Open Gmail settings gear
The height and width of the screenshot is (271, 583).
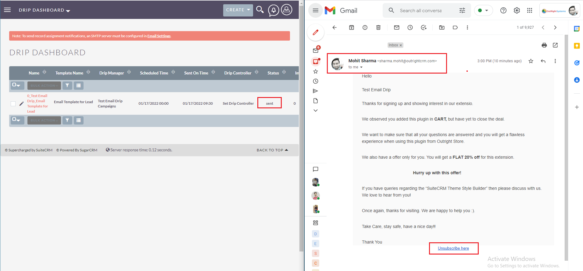pyautogui.click(x=517, y=10)
